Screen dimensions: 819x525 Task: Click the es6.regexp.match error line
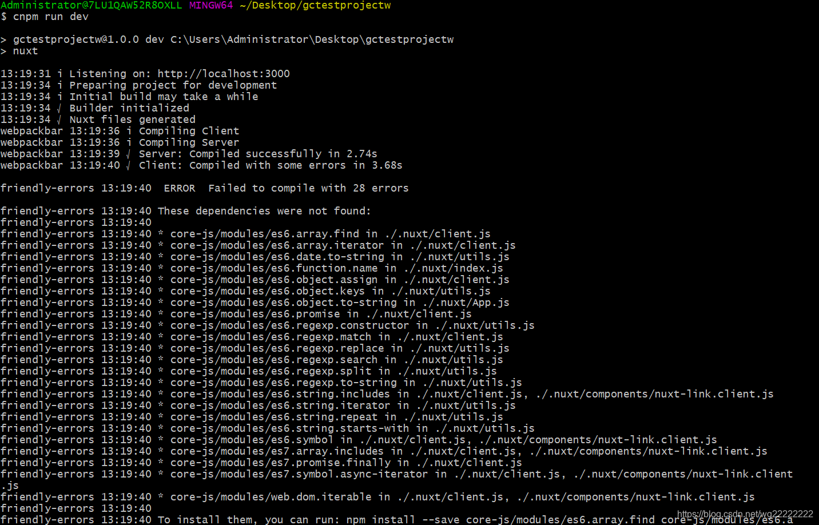tap(252, 337)
